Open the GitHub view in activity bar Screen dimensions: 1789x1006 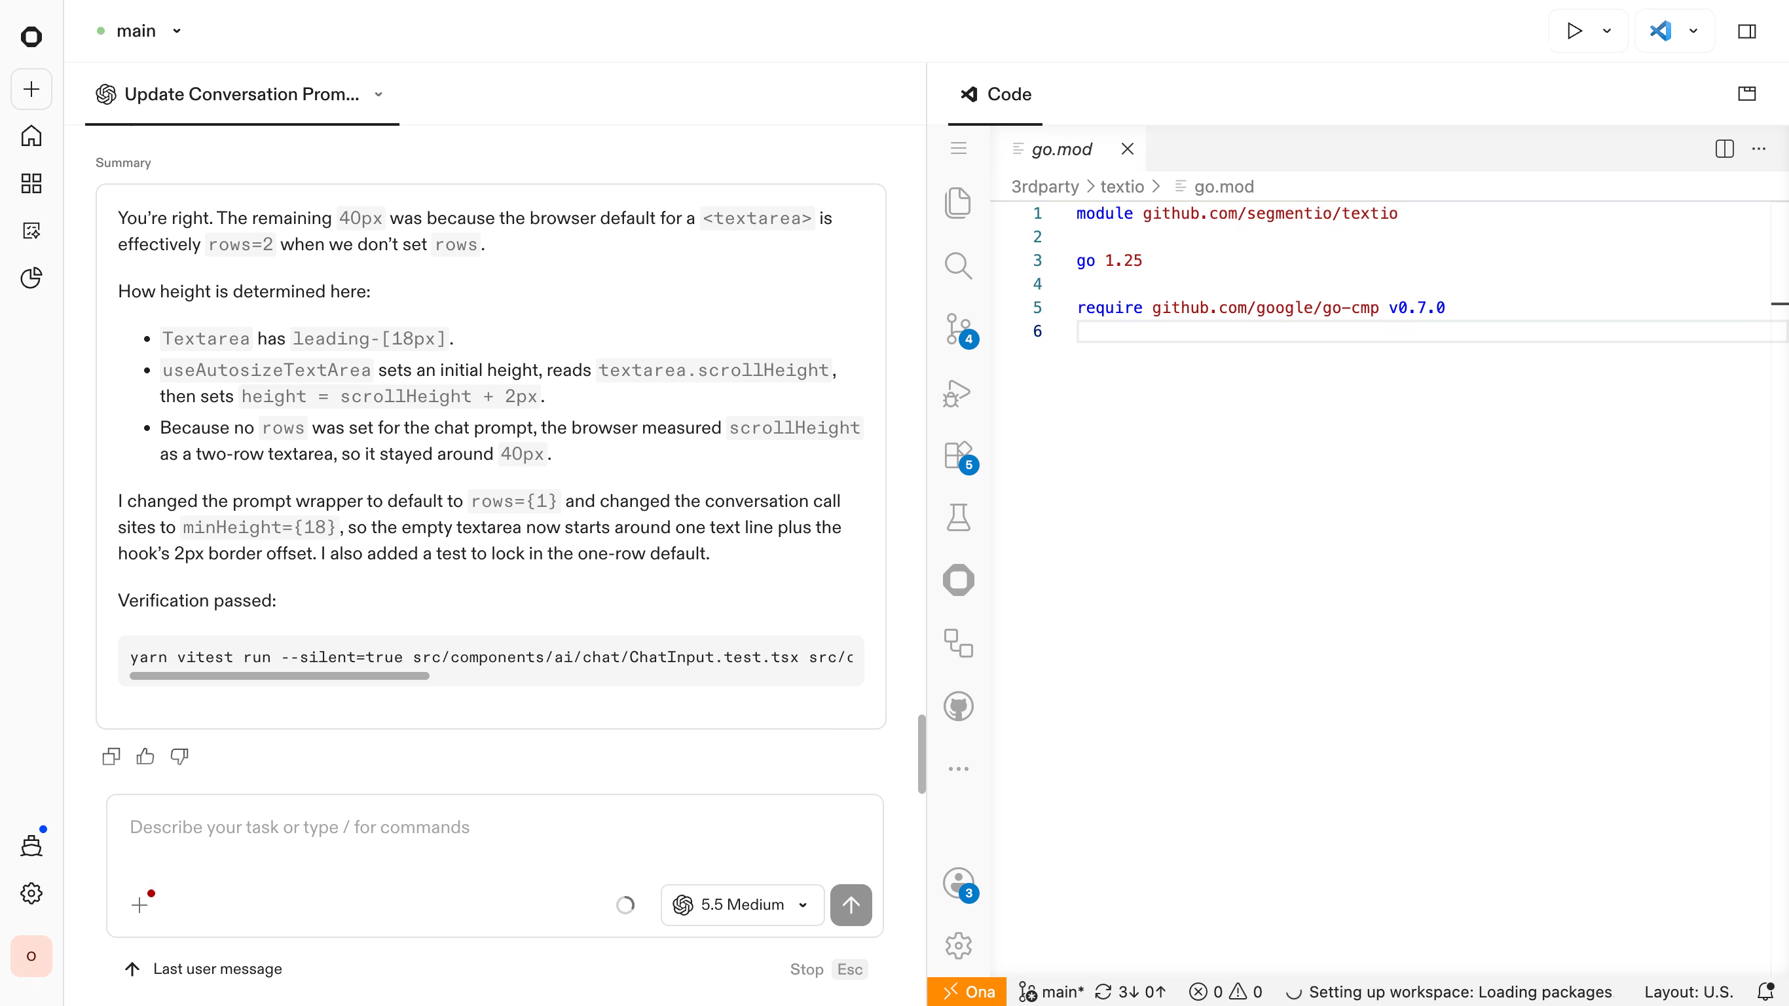tap(959, 707)
